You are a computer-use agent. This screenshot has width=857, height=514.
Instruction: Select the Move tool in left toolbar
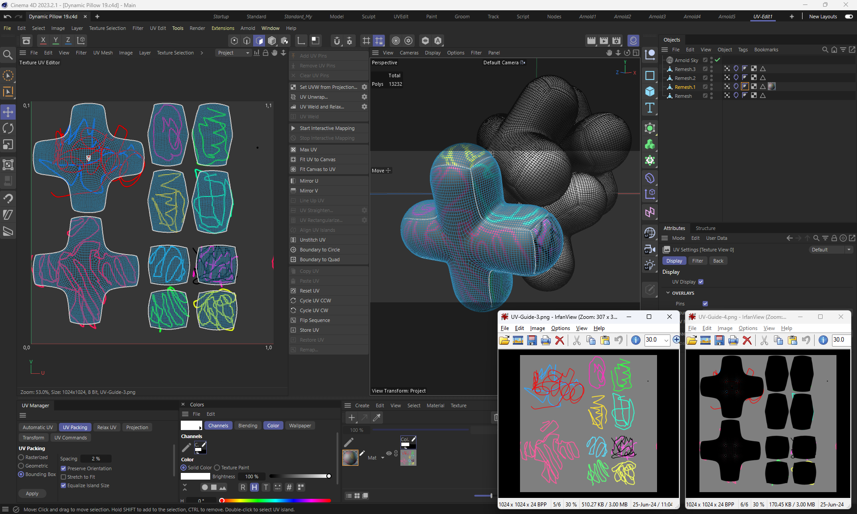tap(8, 112)
